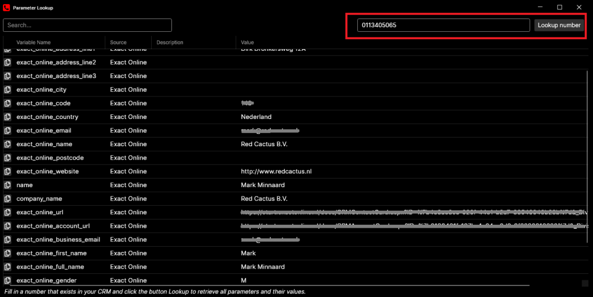Click copy icon beside the 'name' variable row
This screenshot has width=593, height=297.
coord(8,185)
